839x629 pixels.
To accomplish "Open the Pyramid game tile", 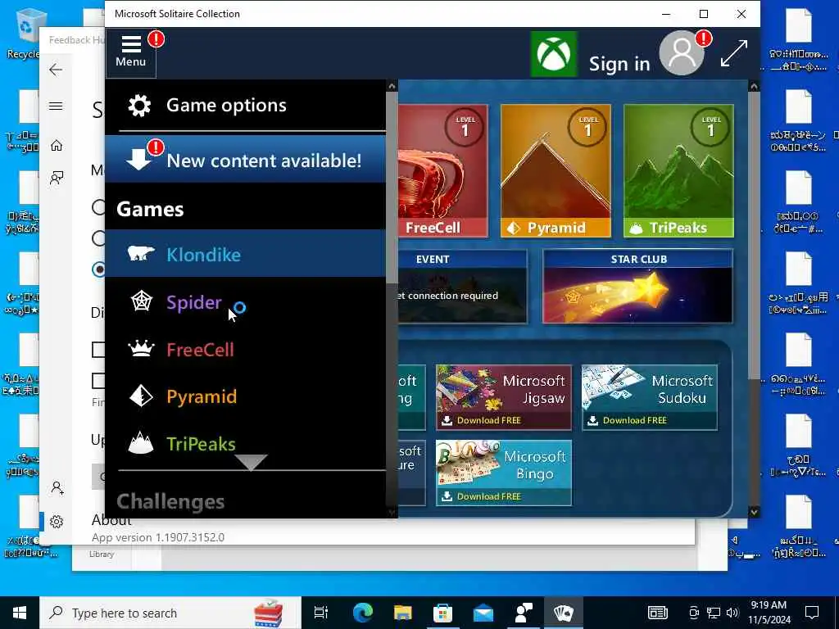I will point(556,171).
